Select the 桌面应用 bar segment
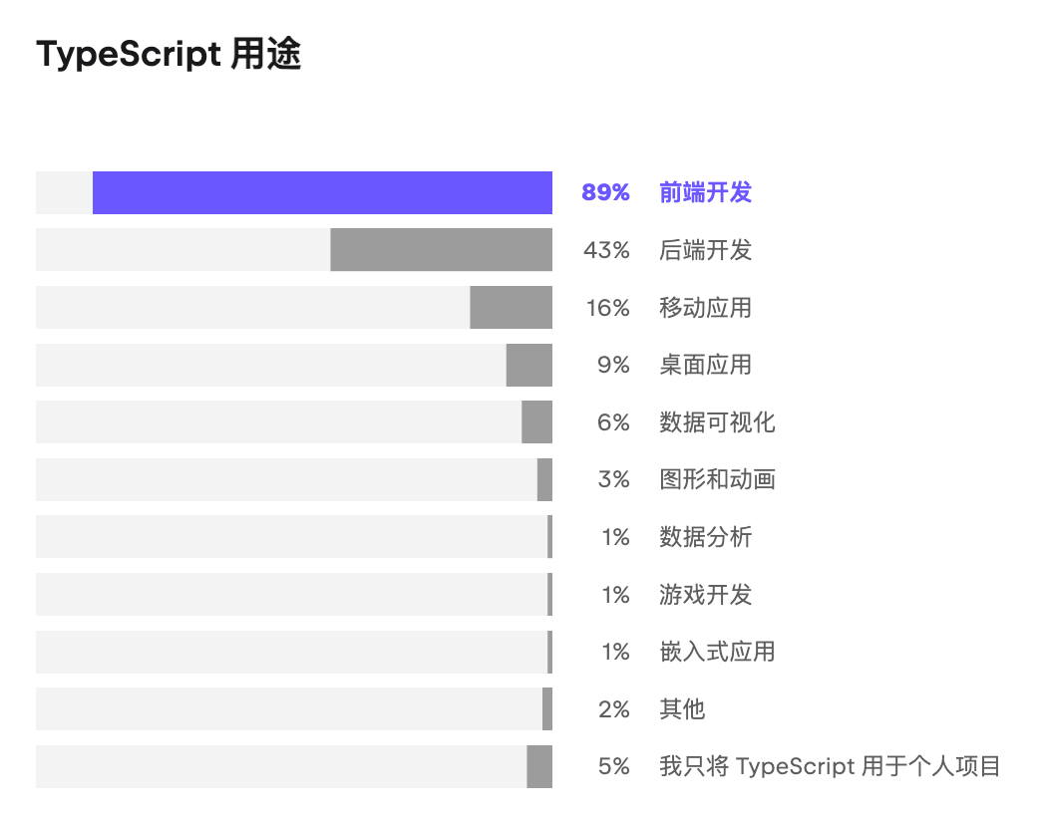Image resolution: width=1043 pixels, height=823 pixels. (528, 365)
